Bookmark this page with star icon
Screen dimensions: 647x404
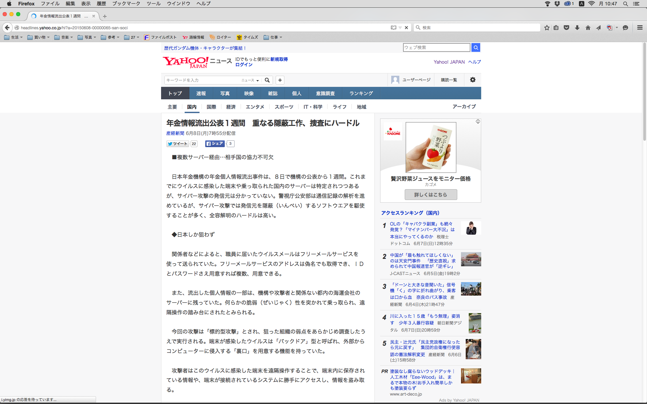coord(547,28)
